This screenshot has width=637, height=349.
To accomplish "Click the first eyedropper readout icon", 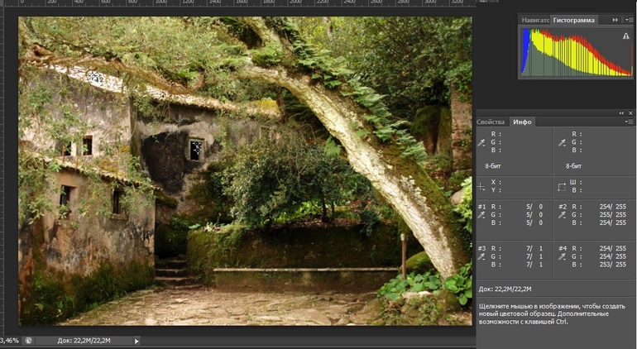I will coord(481,142).
